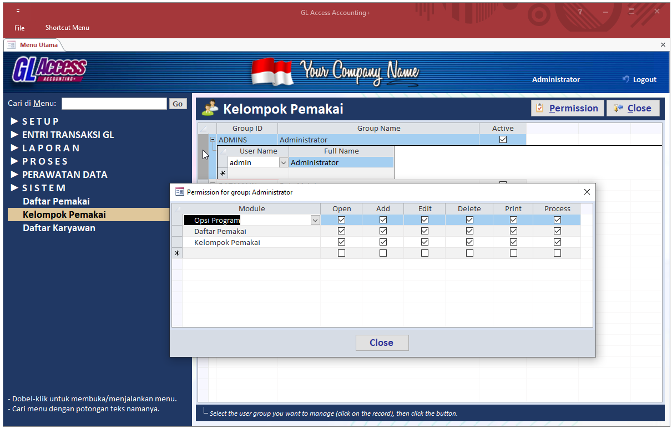This screenshot has height=429, width=672.
Task: Close the Menu Utama tab with X
Action: [663, 45]
